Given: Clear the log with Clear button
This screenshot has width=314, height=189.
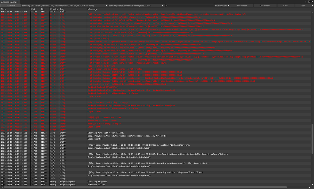Looking at the screenshot, I should pyautogui.click(x=285, y=6).
